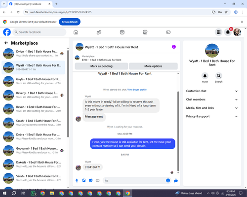This screenshot has height=197, width=247.
Task: Open View buyer profile link
Action: tap(137, 90)
